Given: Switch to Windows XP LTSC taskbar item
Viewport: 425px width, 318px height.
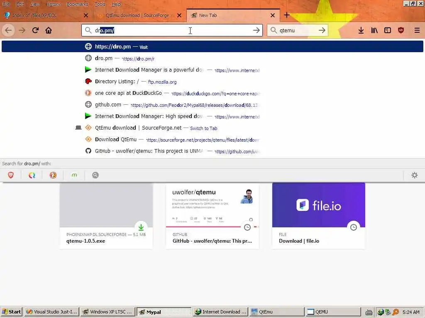Looking at the screenshot, I should point(107,312).
